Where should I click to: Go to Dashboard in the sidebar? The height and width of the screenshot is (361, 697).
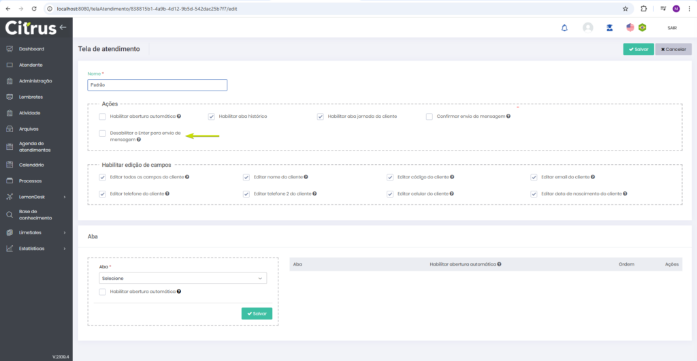pos(31,49)
